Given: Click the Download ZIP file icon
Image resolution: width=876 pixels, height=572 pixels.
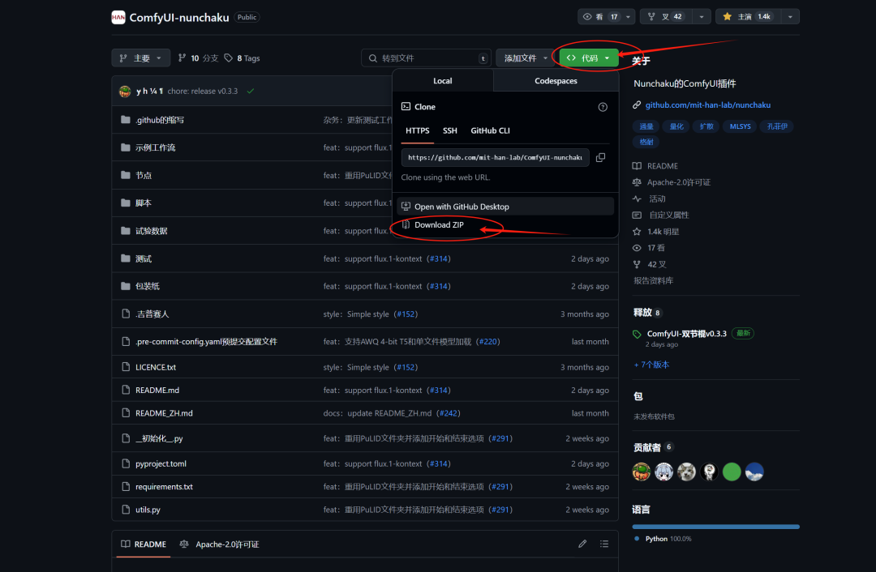Looking at the screenshot, I should tap(406, 225).
